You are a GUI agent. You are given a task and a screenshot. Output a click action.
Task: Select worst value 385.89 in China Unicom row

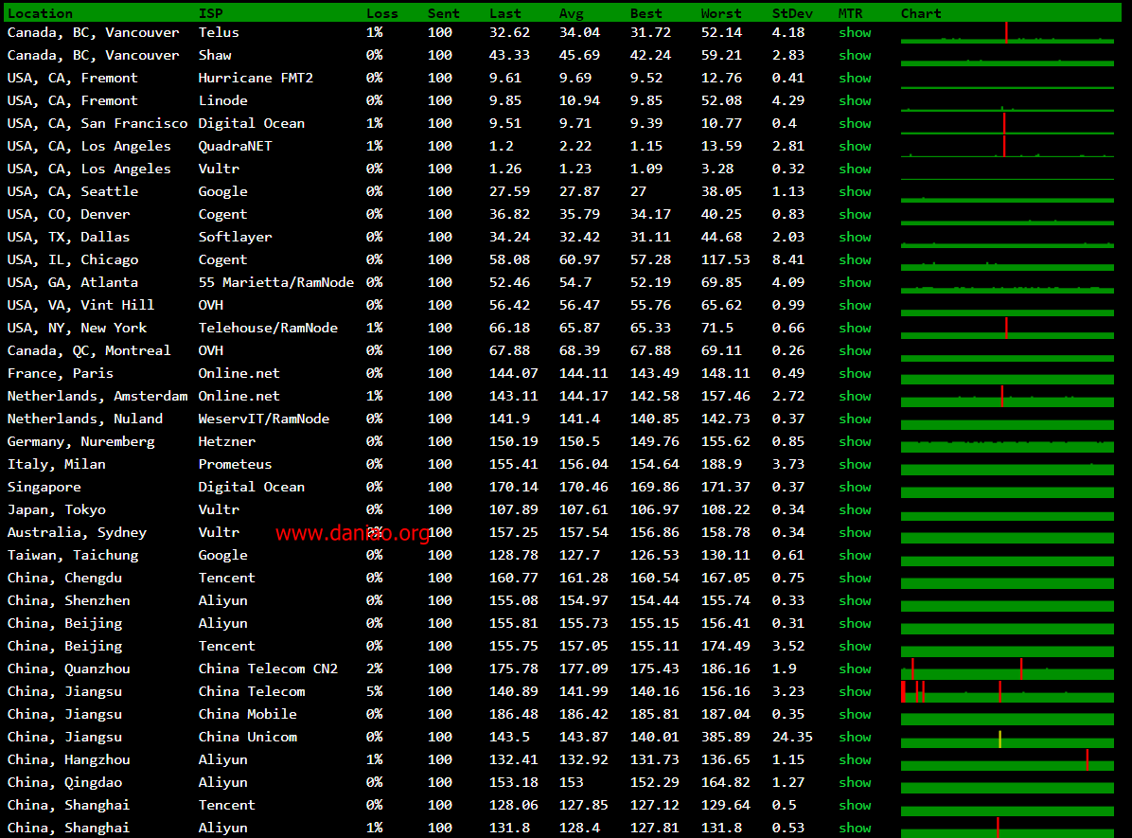[x=725, y=738]
